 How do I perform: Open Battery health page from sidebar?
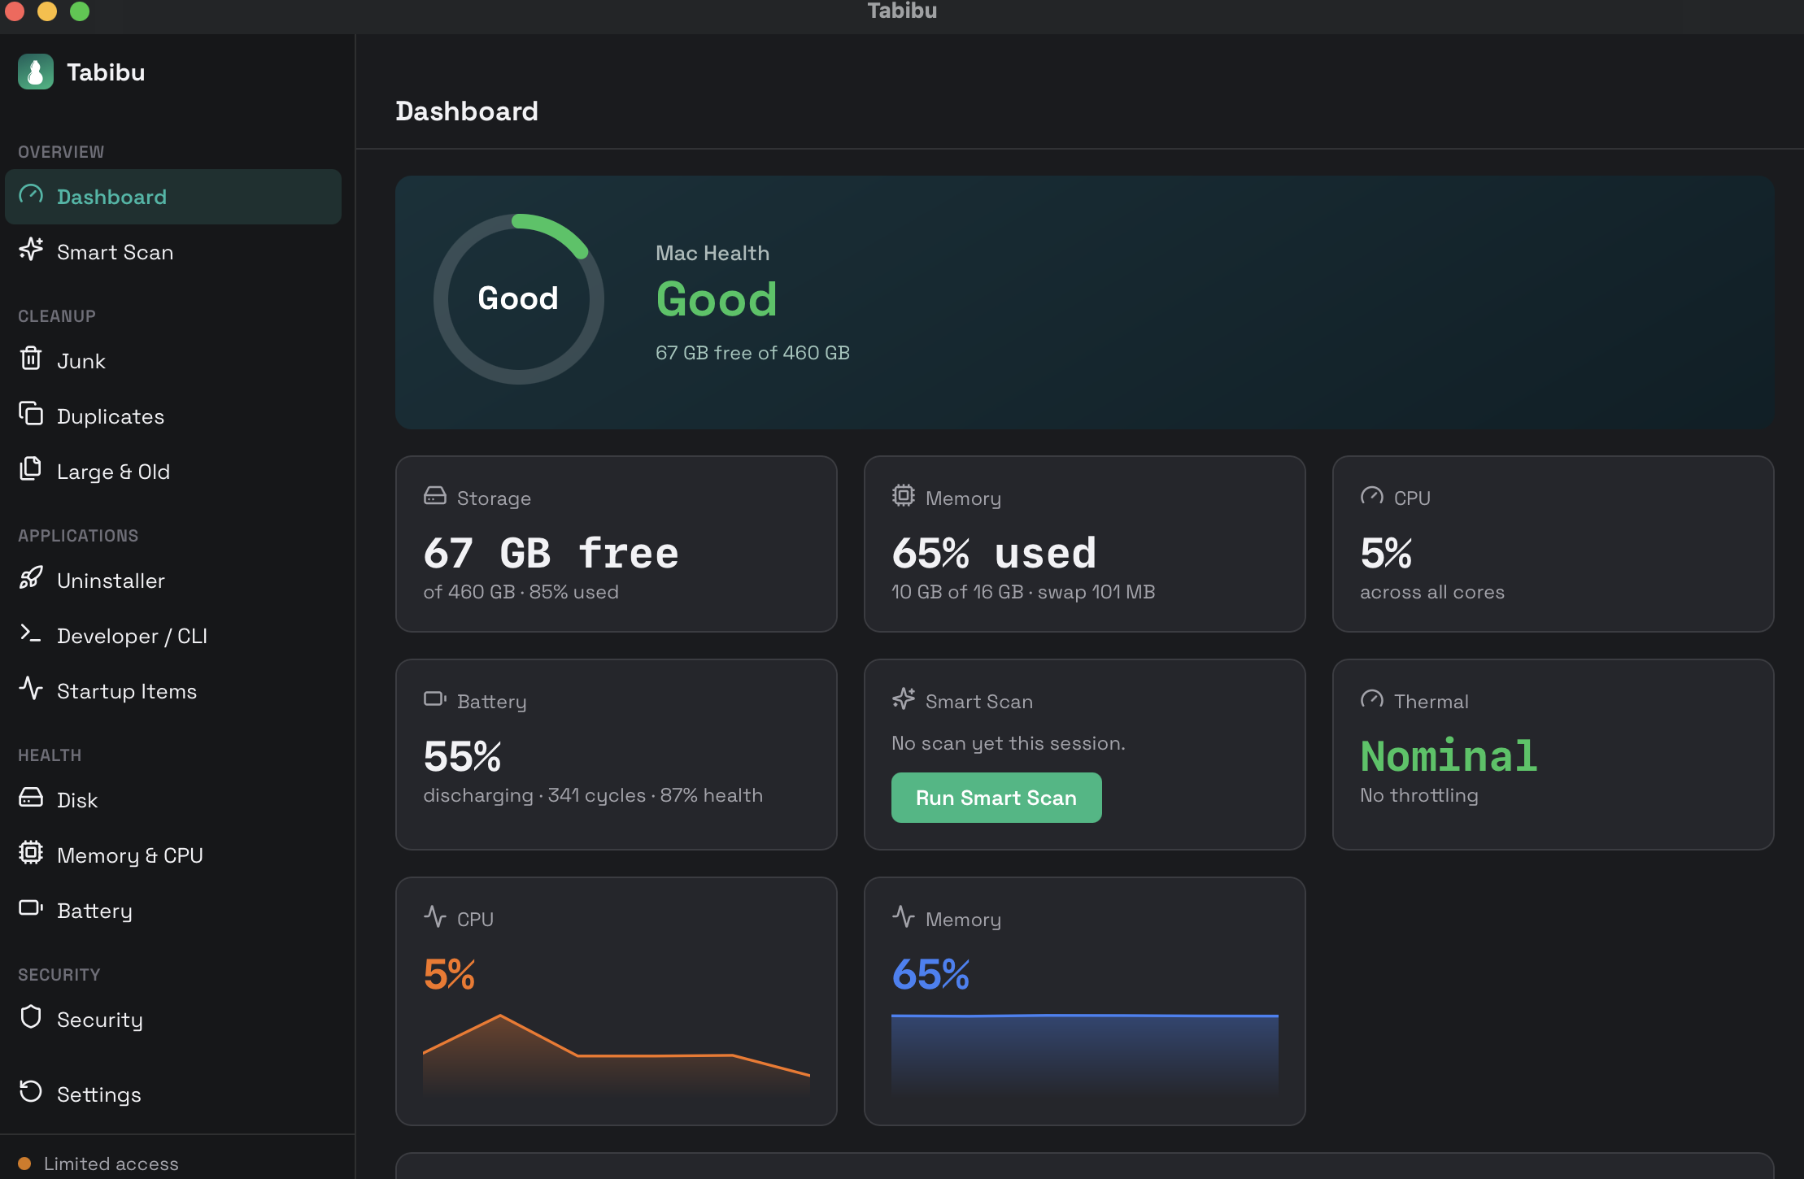coord(173,911)
